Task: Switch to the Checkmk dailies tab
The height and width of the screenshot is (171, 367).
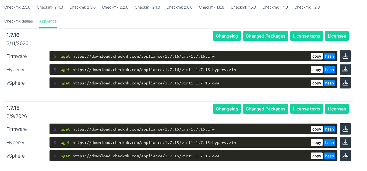Action: (x=19, y=21)
